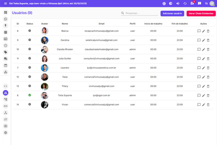Open chat notifications with the red badge
Screen dimensions: 217x145
coord(192,3)
